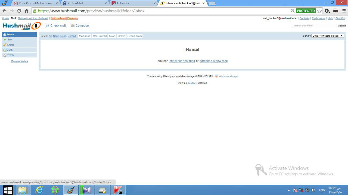Open a new browser tab

click(212, 3)
